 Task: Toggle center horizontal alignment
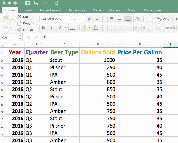[120, 27]
